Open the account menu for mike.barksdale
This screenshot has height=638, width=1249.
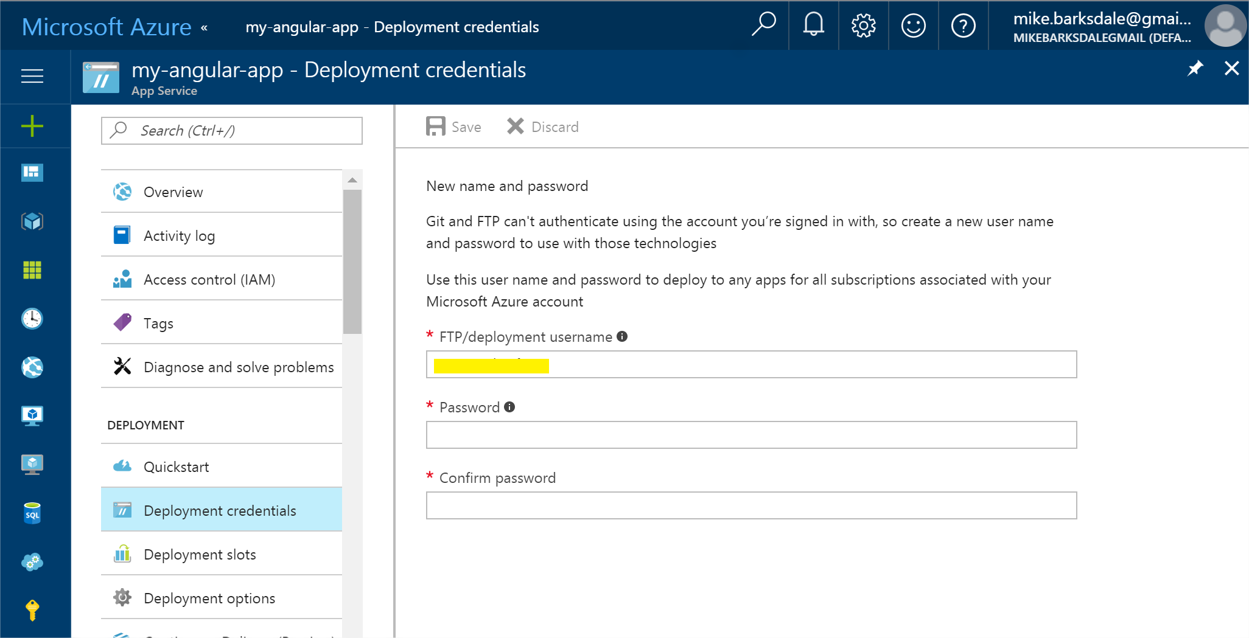[x=1102, y=26]
